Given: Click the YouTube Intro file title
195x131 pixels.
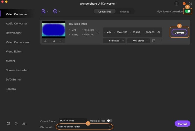Looking at the screenshot, I should pyautogui.click(x=78, y=24).
